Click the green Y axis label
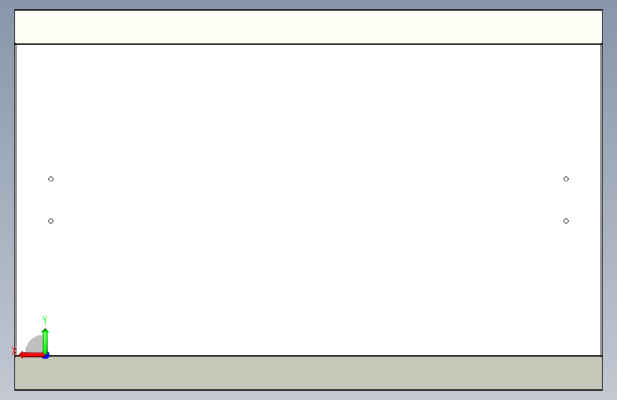The width and height of the screenshot is (617, 400). pyautogui.click(x=45, y=320)
